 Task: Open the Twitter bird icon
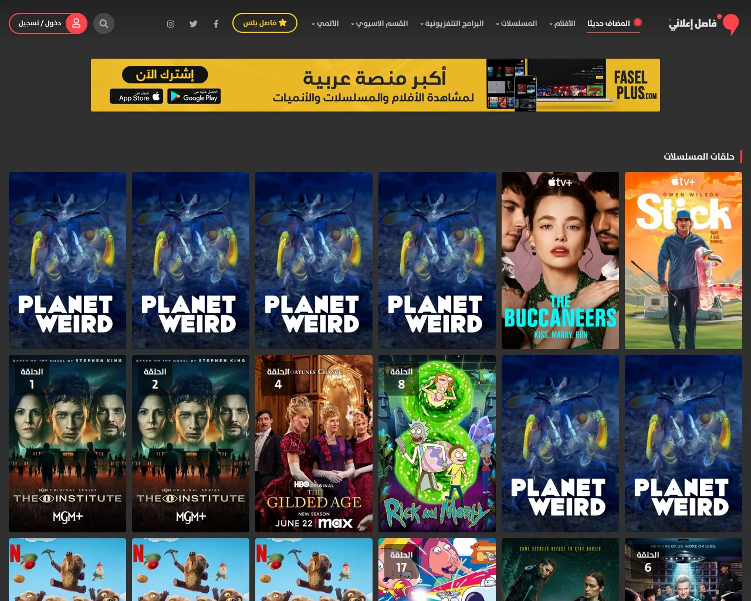tap(194, 24)
